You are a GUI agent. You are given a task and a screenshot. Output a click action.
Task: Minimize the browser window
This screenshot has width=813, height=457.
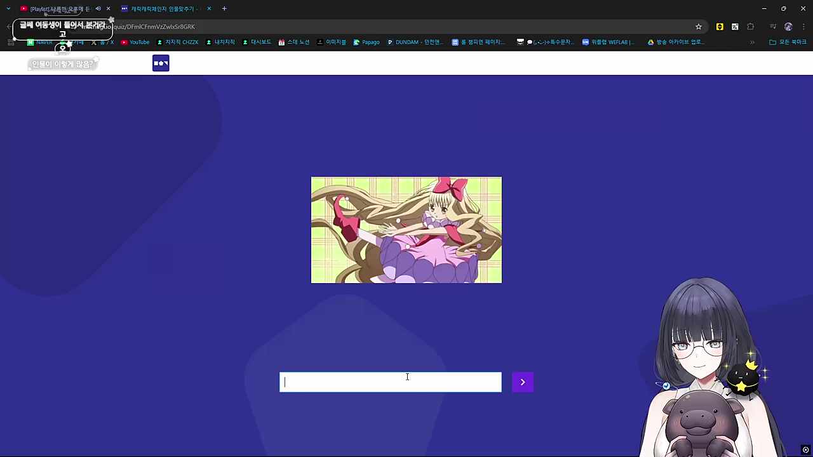click(x=764, y=9)
